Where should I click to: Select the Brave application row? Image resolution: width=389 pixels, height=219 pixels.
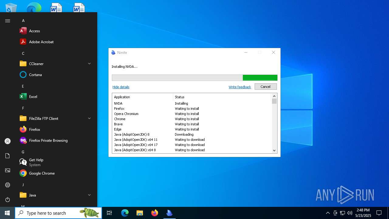192,124
